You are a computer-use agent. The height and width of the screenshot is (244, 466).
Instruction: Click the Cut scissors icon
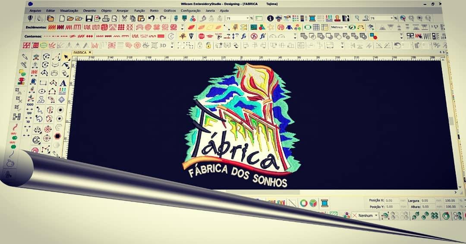[x=124, y=19]
